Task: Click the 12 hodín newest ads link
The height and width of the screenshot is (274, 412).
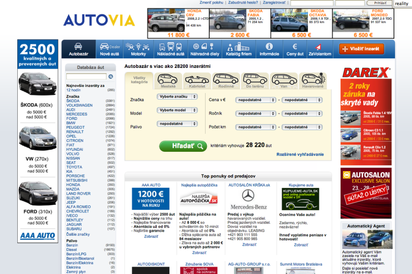Action: (x=73, y=90)
